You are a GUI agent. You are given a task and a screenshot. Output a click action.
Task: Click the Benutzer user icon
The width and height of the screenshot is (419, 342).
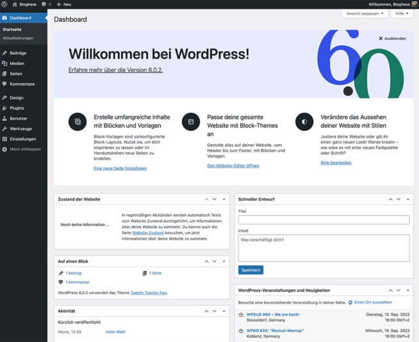coord(4,118)
